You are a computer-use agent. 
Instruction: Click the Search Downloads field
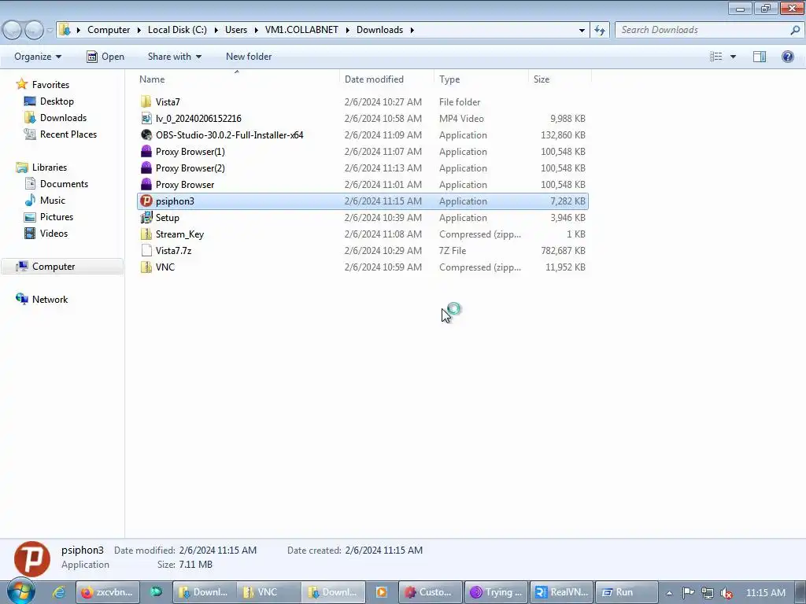click(708, 30)
